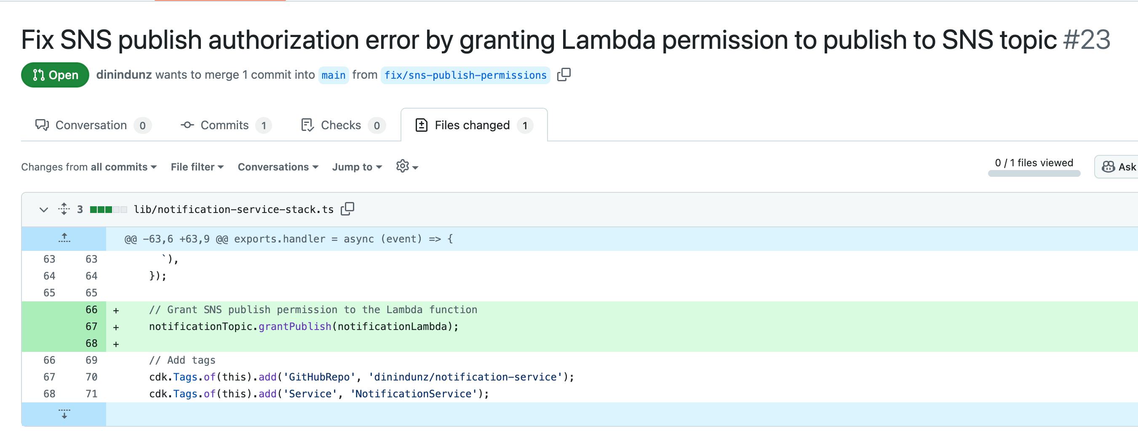The image size is (1138, 431).
Task: Open the dinindunz author profile link
Action: pos(124,74)
